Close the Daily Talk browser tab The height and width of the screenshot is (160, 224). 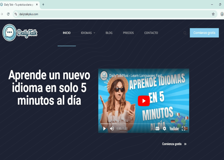[x=37, y=5]
